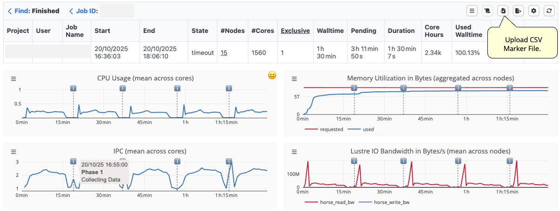Click the layers icon button in top toolbar
560x211 pixels.
pyautogui.click(x=488, y=11)
